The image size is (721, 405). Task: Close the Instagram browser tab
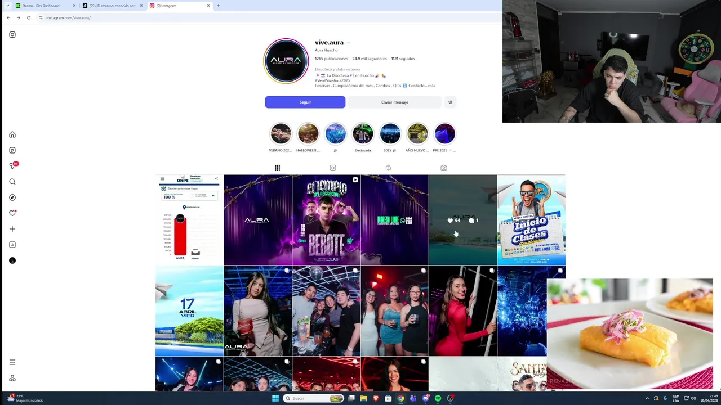point(208,6)
